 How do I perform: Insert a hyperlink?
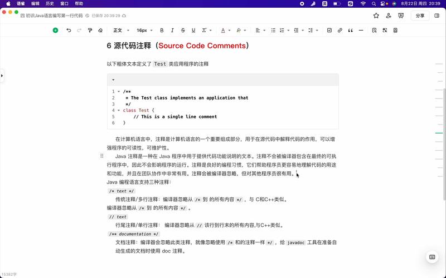(x=340, y=31)
